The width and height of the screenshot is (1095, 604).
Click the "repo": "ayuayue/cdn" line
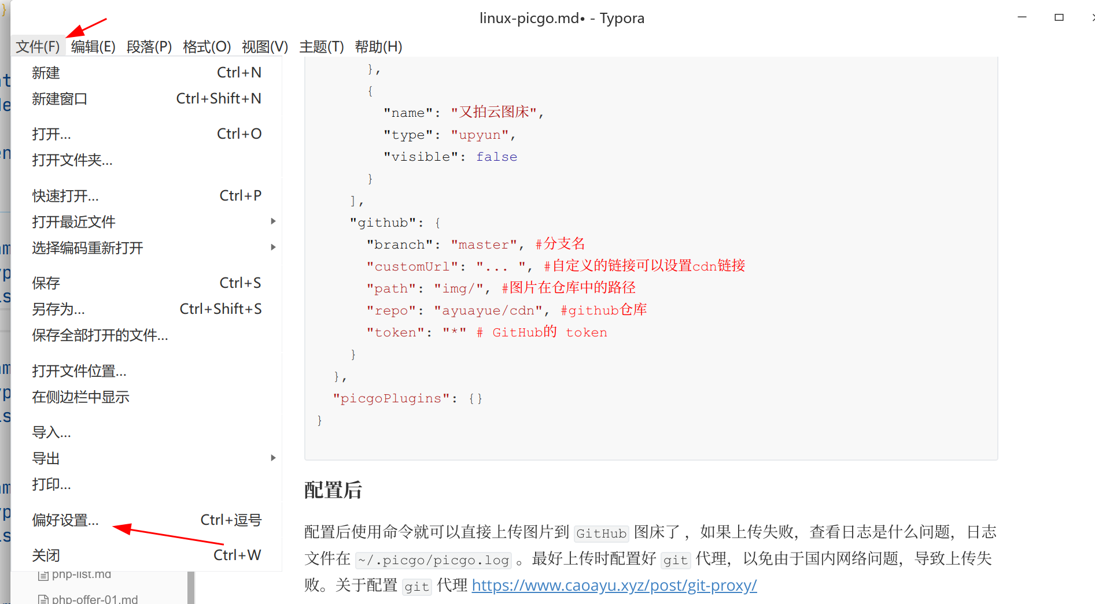point(507,310)
